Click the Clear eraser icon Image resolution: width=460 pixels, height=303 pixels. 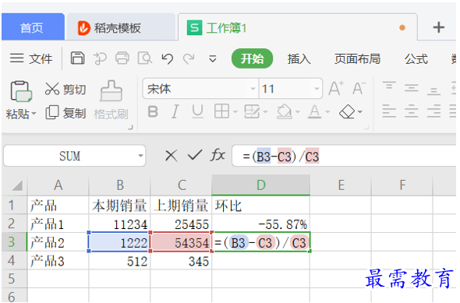pos(347,111)
